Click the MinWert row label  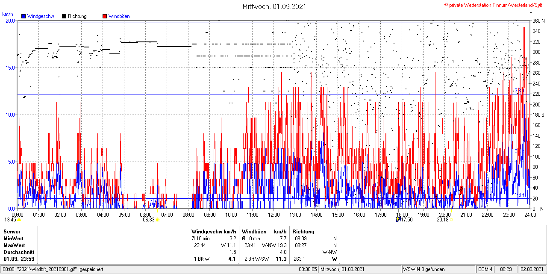14,238
